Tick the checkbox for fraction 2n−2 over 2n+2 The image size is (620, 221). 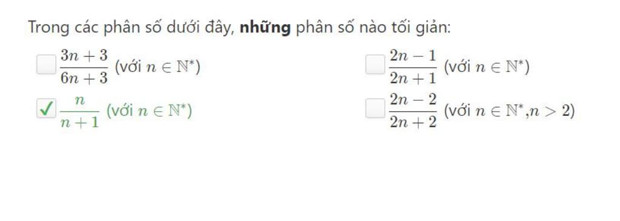click(x=375, y=109)
